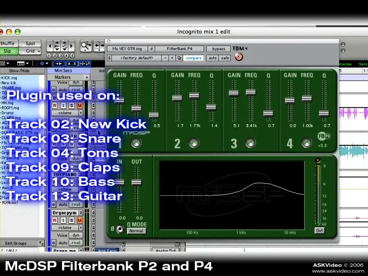The width and height of the screenshot is (368, 276).
Task: Click the Edit Groups header
Action: 16,243
